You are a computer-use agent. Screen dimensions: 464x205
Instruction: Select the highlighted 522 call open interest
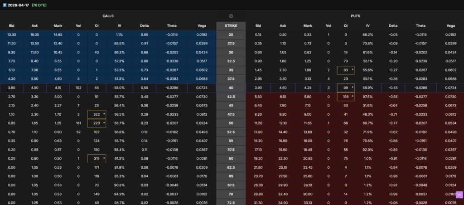tap(96, 114)
